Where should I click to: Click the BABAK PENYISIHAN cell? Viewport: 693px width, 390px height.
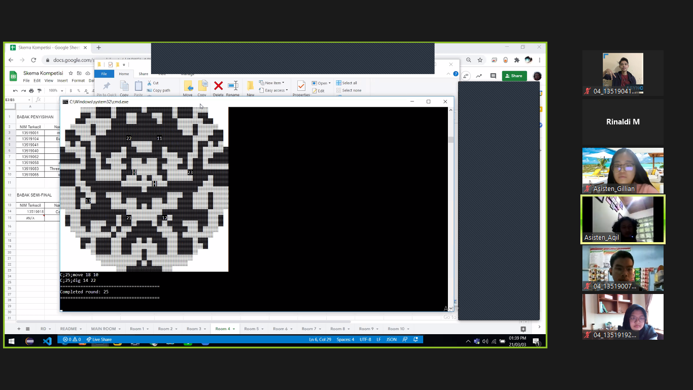(x=35, y=117)
